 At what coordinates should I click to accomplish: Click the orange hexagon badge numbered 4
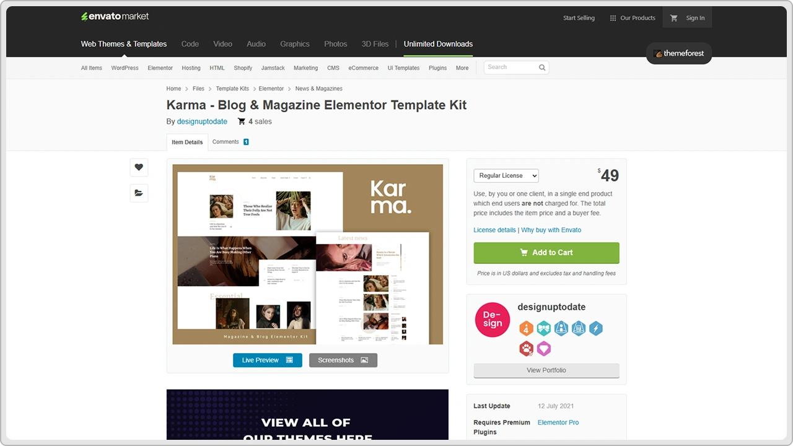click(526, 328)
